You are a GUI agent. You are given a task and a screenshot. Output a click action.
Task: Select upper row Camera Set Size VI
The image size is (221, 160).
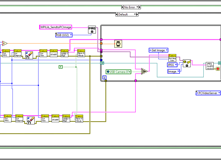click(x=43, y=53)
